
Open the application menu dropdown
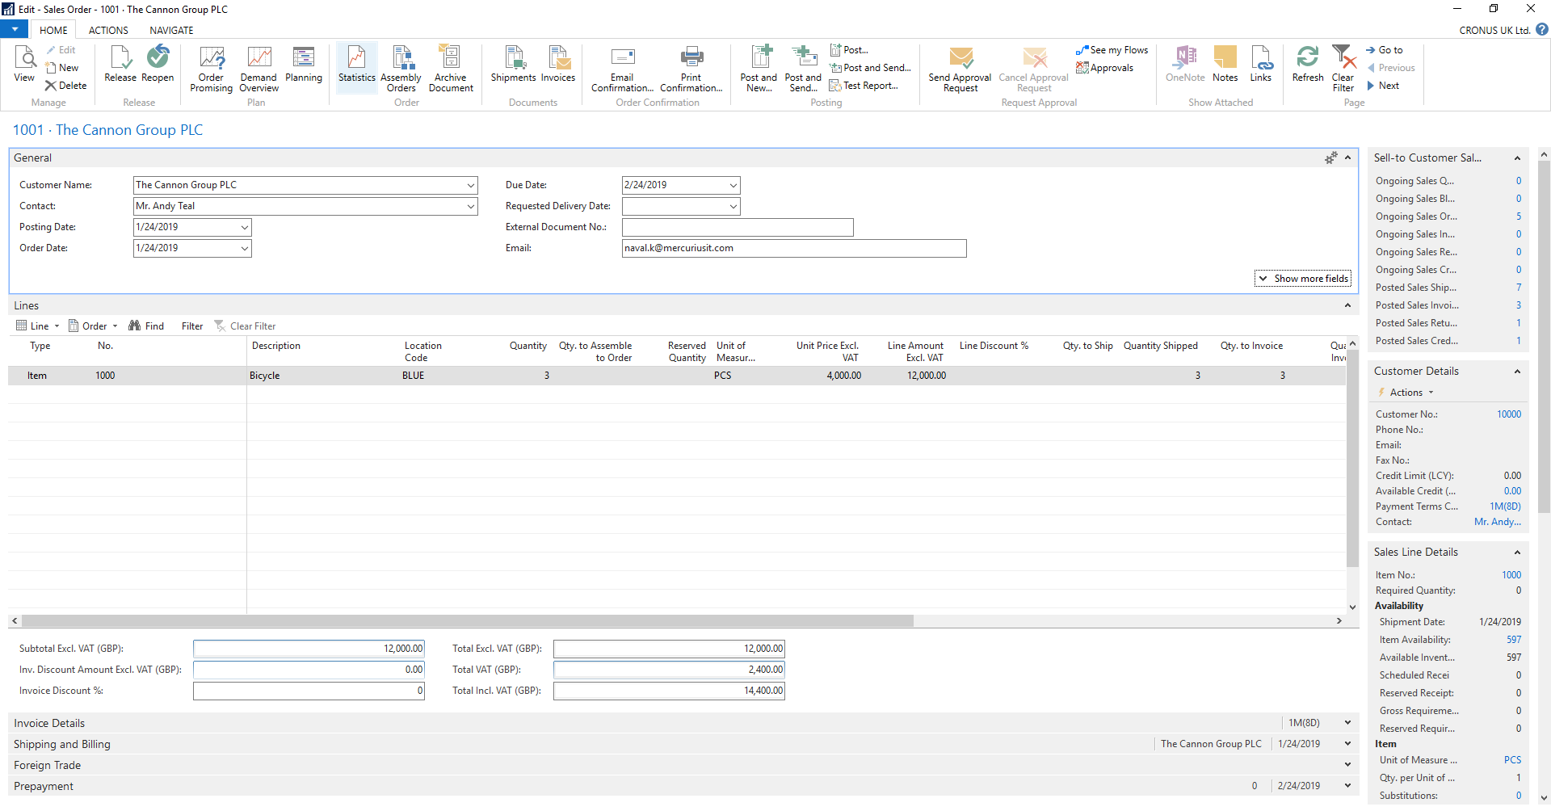coord(15,29)
